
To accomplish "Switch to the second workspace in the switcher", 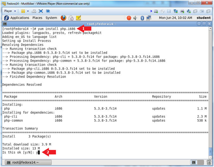I will click(200, 162).
